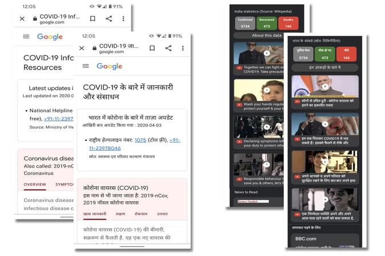This screenshot has height=256, width=385.
Task: Tap bookmark icon on the English page
Action: (x=93, y=19)
